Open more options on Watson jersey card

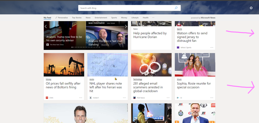pos(212,48)
